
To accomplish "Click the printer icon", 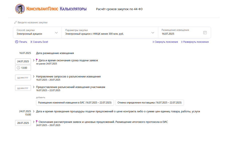I will (17, 42).
